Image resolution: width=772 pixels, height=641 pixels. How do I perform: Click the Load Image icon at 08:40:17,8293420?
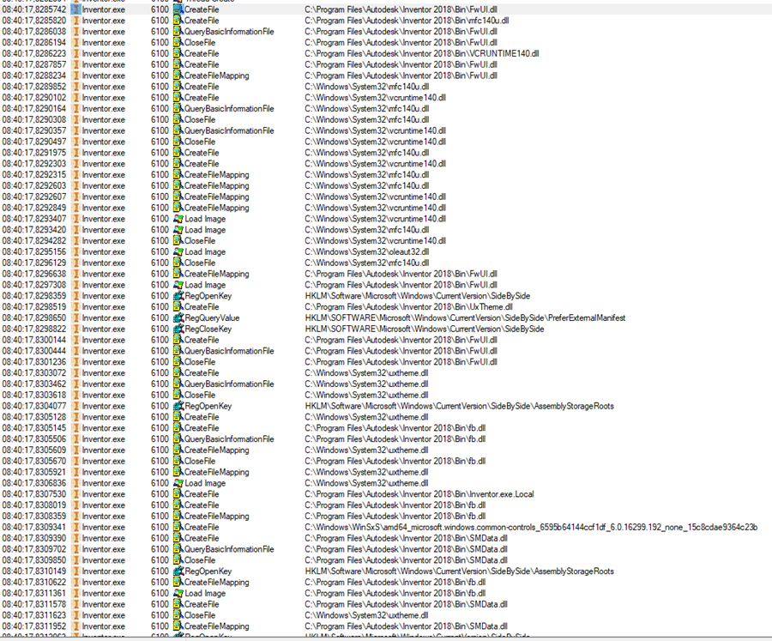(178, 230)
